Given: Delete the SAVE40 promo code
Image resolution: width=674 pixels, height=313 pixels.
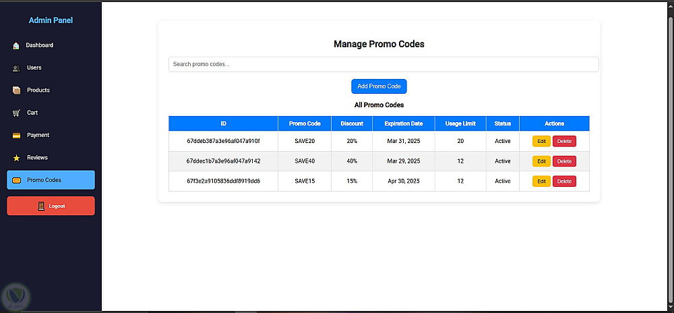Looking at the screenshot, I should (x=564, y=161).
